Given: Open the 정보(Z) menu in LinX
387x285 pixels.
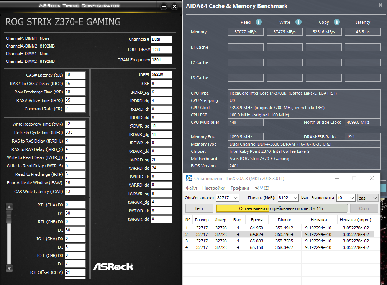Looking at the screenshot, I should (262, 188).
